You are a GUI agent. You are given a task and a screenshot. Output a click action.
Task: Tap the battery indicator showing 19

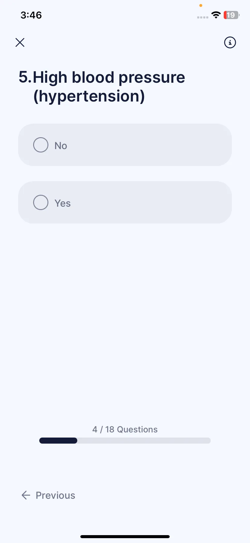point(231,15)
